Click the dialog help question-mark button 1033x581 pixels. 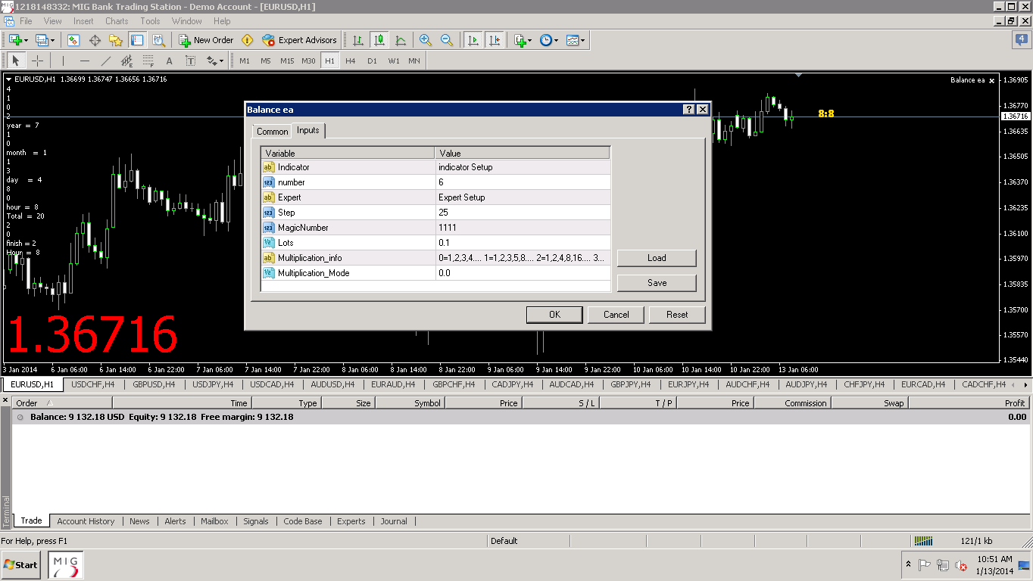[x=688, y=110]
